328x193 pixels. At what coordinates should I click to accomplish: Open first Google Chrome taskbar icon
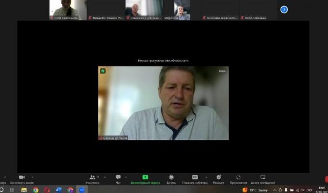click(36, 190)
